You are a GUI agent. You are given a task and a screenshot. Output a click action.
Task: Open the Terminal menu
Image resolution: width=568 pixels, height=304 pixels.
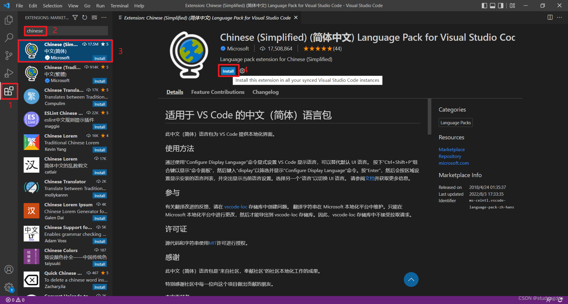(119, 6)
